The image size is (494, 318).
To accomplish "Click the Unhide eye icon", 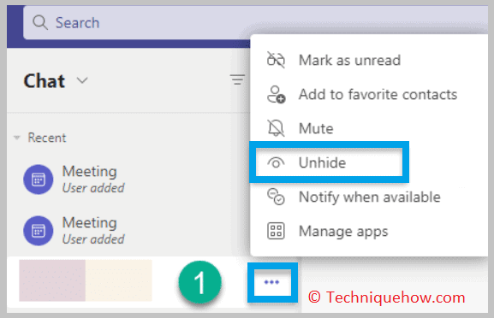I will (x=276, y=162).
